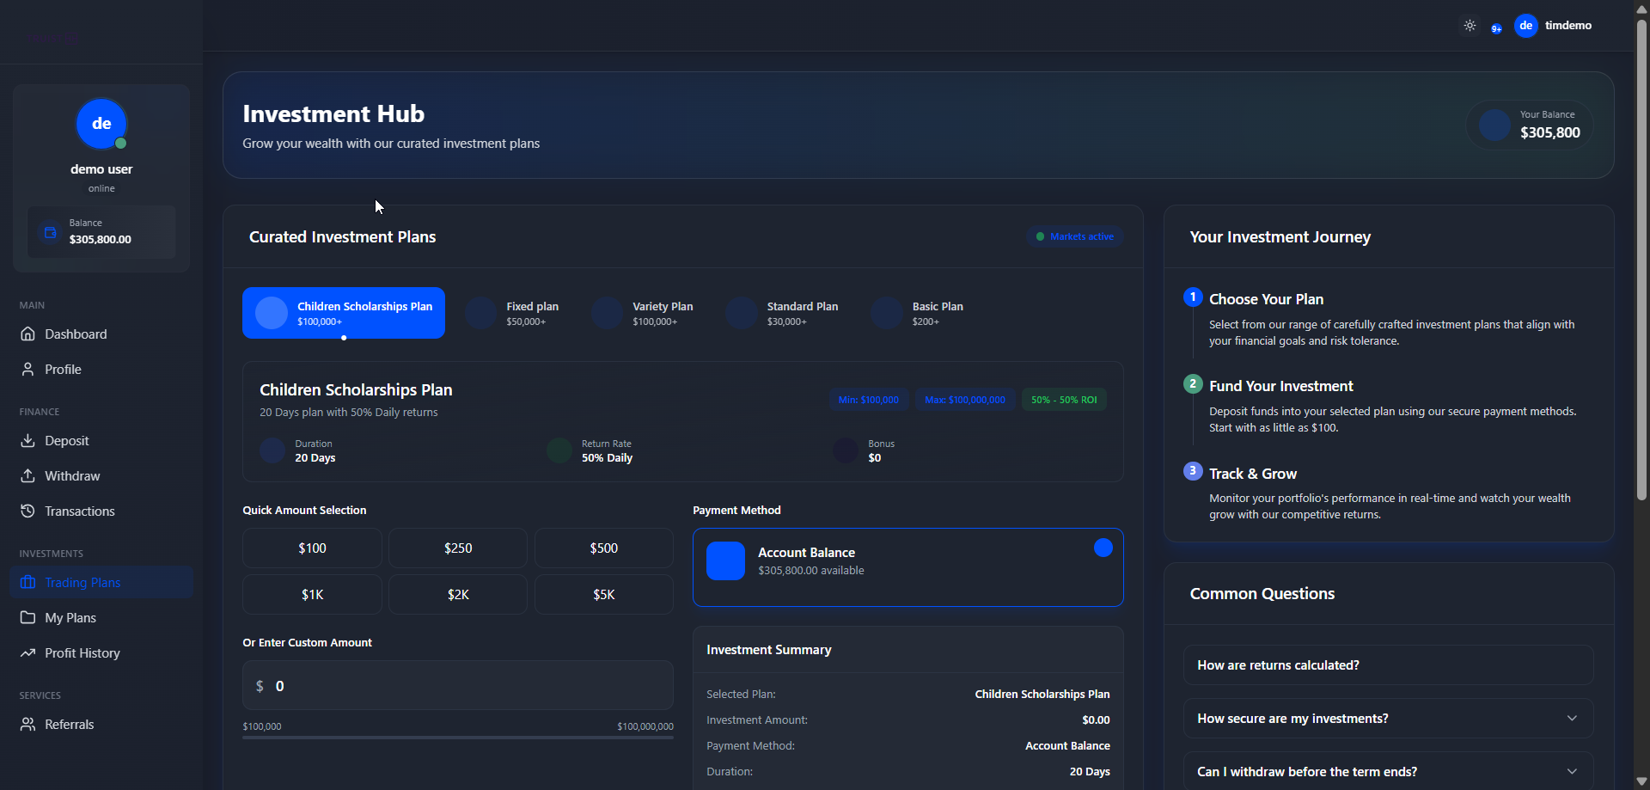Choose the $500 quick amount
Screen dimensions: 1650x790
pyautogui.click(x=604, y=548)
